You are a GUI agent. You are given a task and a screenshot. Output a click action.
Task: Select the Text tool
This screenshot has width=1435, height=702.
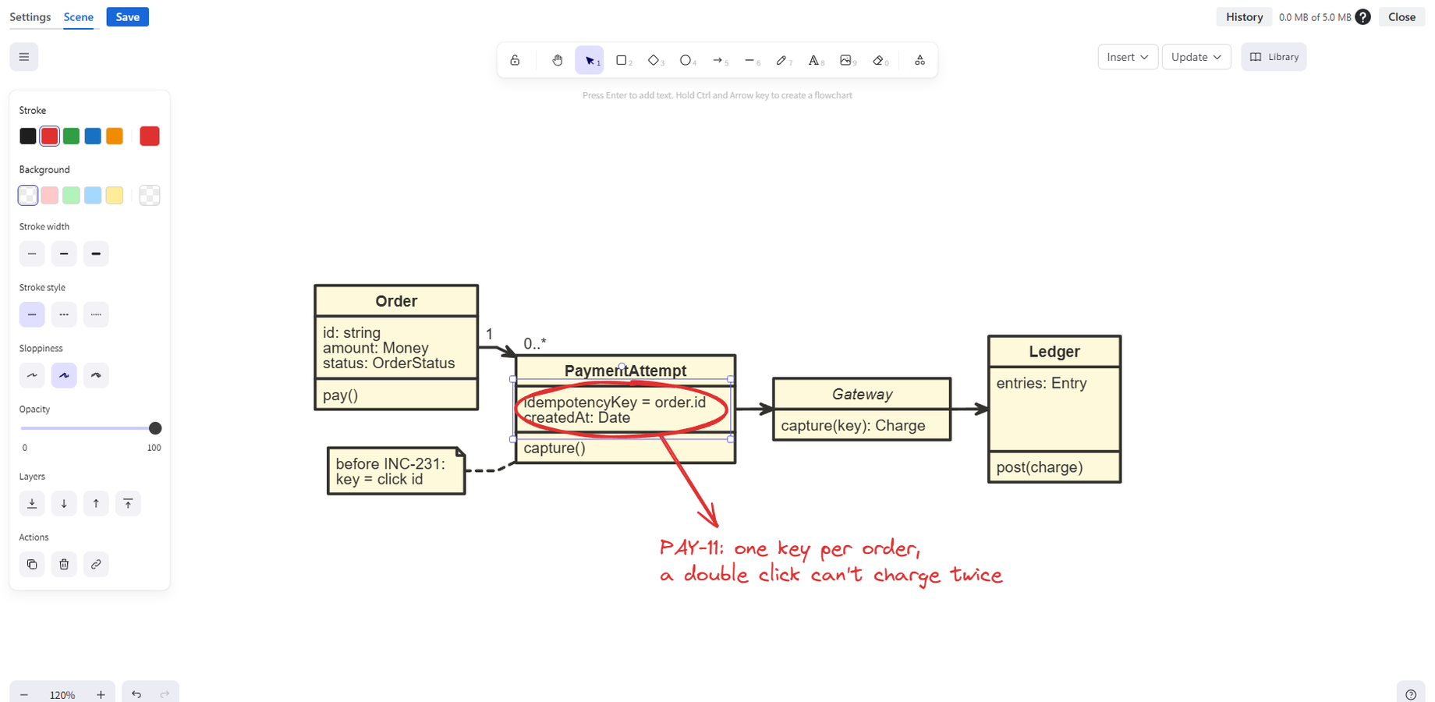point(816,60)
